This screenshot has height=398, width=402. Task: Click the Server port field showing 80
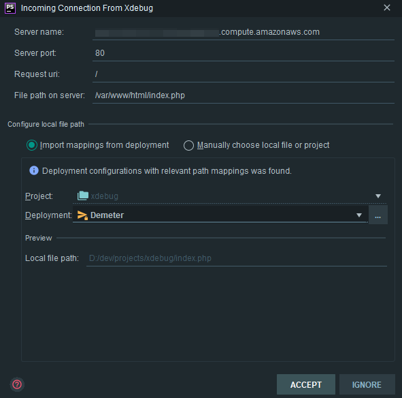point(244,53)
